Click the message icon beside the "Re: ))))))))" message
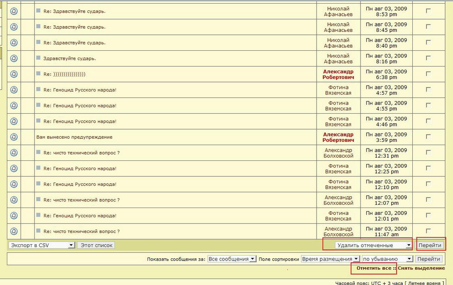This screenshot has height=285, width=453. [x=14, y=74]
